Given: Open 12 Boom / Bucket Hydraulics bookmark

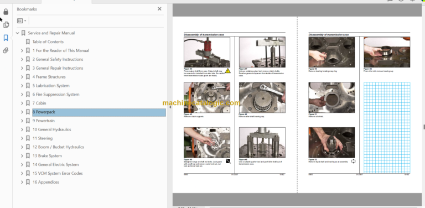Looking at the screenshot, I should (x=58, y=147).
